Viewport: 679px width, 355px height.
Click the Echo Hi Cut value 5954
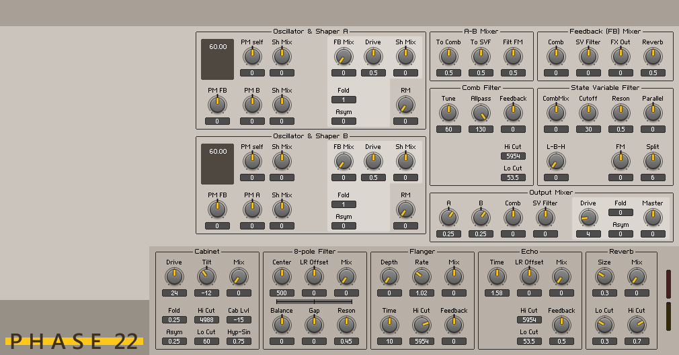click(529, 320)
